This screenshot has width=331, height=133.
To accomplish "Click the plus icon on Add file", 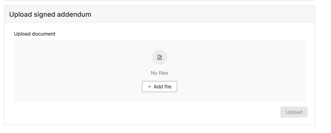I will point(149,87).
